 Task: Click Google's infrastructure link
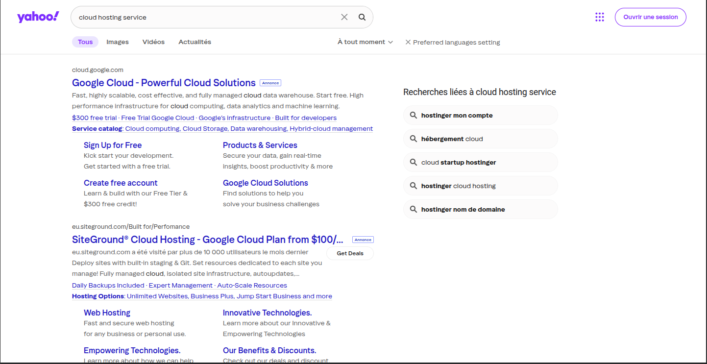(235, 118)
